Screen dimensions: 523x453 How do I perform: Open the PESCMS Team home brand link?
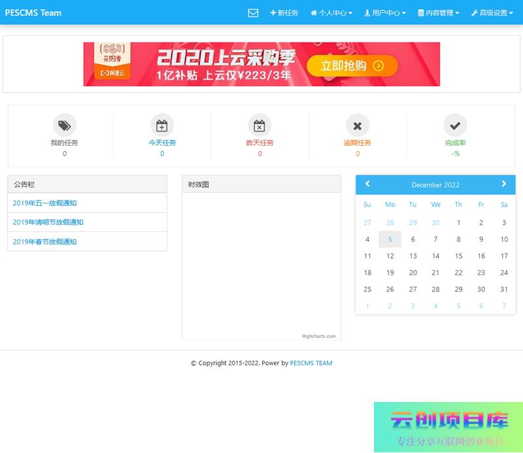[33, 12]
